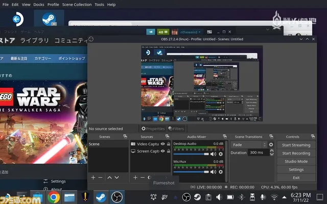
Task: Open file manager from taskbar
Action: 69,197
